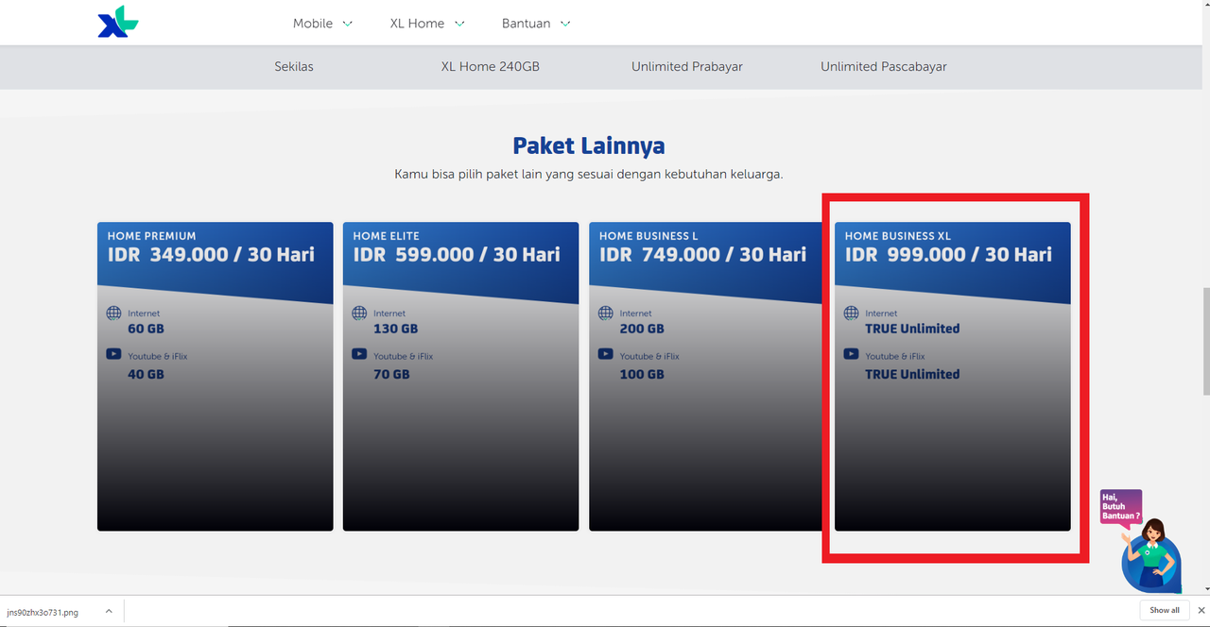This screenshot has height=627, width=1210.
Task: Open downloaded file jns90zhx3o731.png
Action: [43, 612]
